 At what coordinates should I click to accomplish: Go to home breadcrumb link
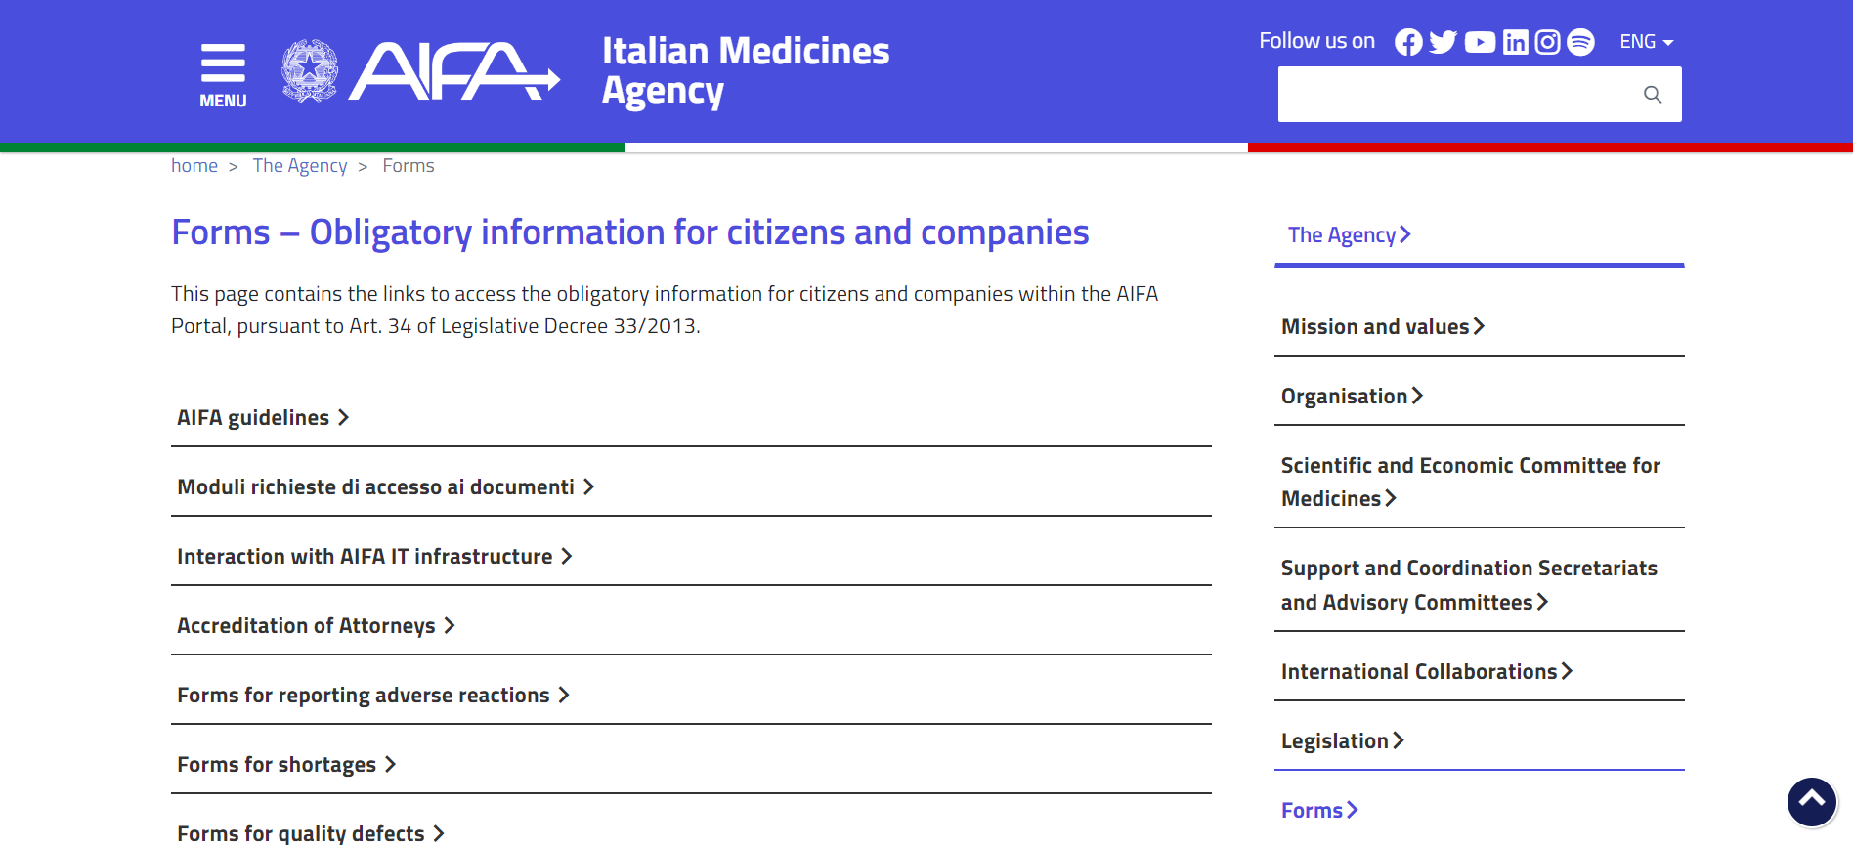pos(194,166)
